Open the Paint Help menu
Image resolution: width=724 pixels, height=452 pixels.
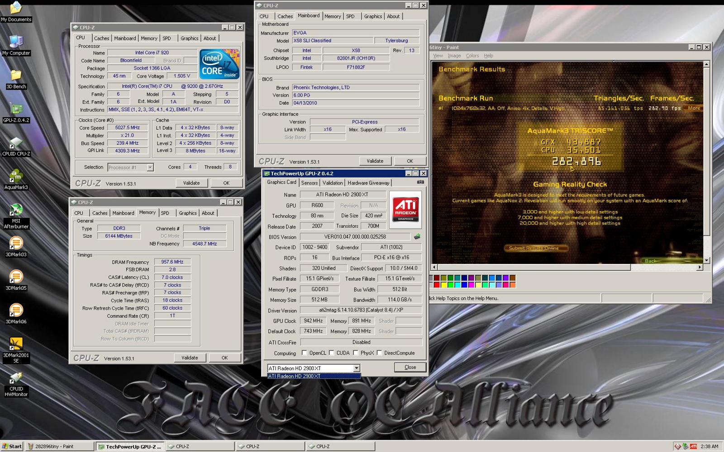[x=488, y=56]
